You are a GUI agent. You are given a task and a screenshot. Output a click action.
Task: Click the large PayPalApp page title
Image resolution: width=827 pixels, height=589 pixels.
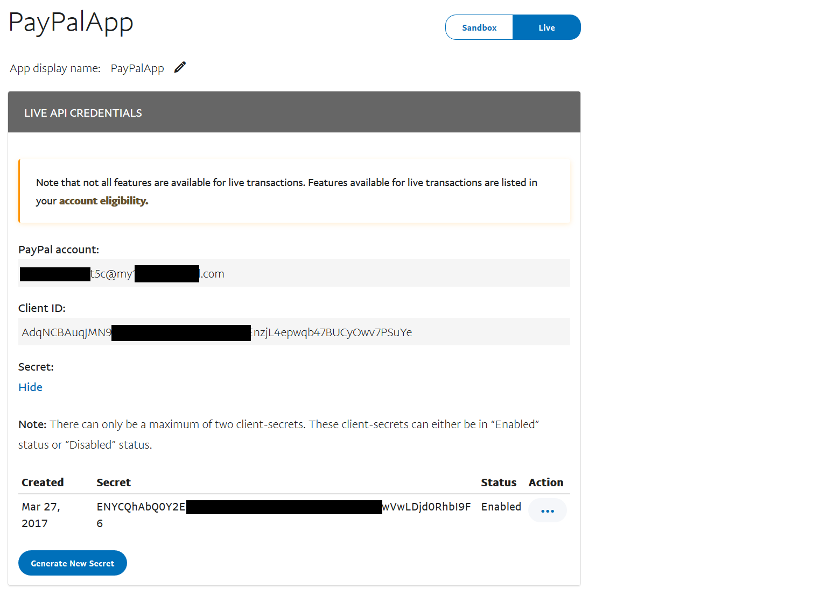click(71, 23)
